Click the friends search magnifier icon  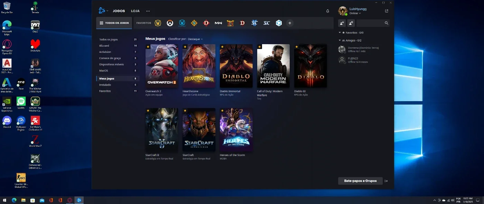click(x=387, y=23)
